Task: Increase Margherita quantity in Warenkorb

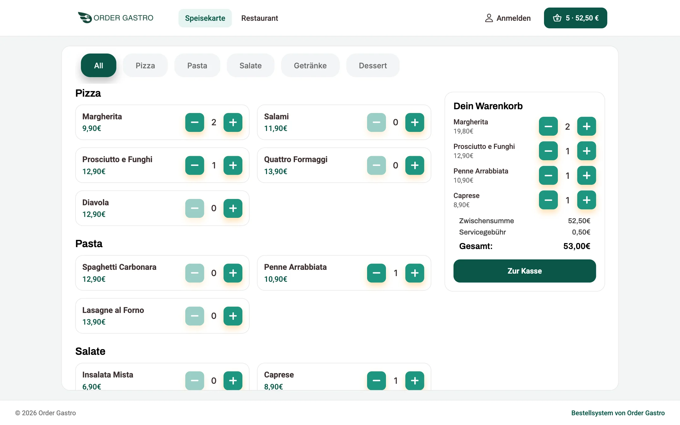Action: tap(586, 126)
